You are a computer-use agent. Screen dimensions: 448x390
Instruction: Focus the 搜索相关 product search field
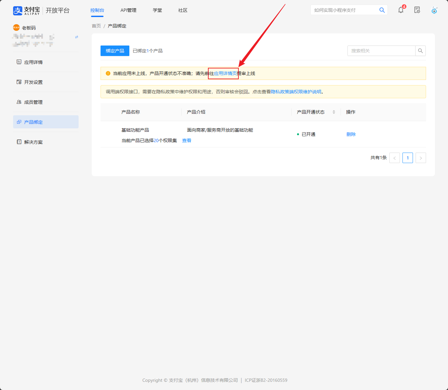(381, 51)
